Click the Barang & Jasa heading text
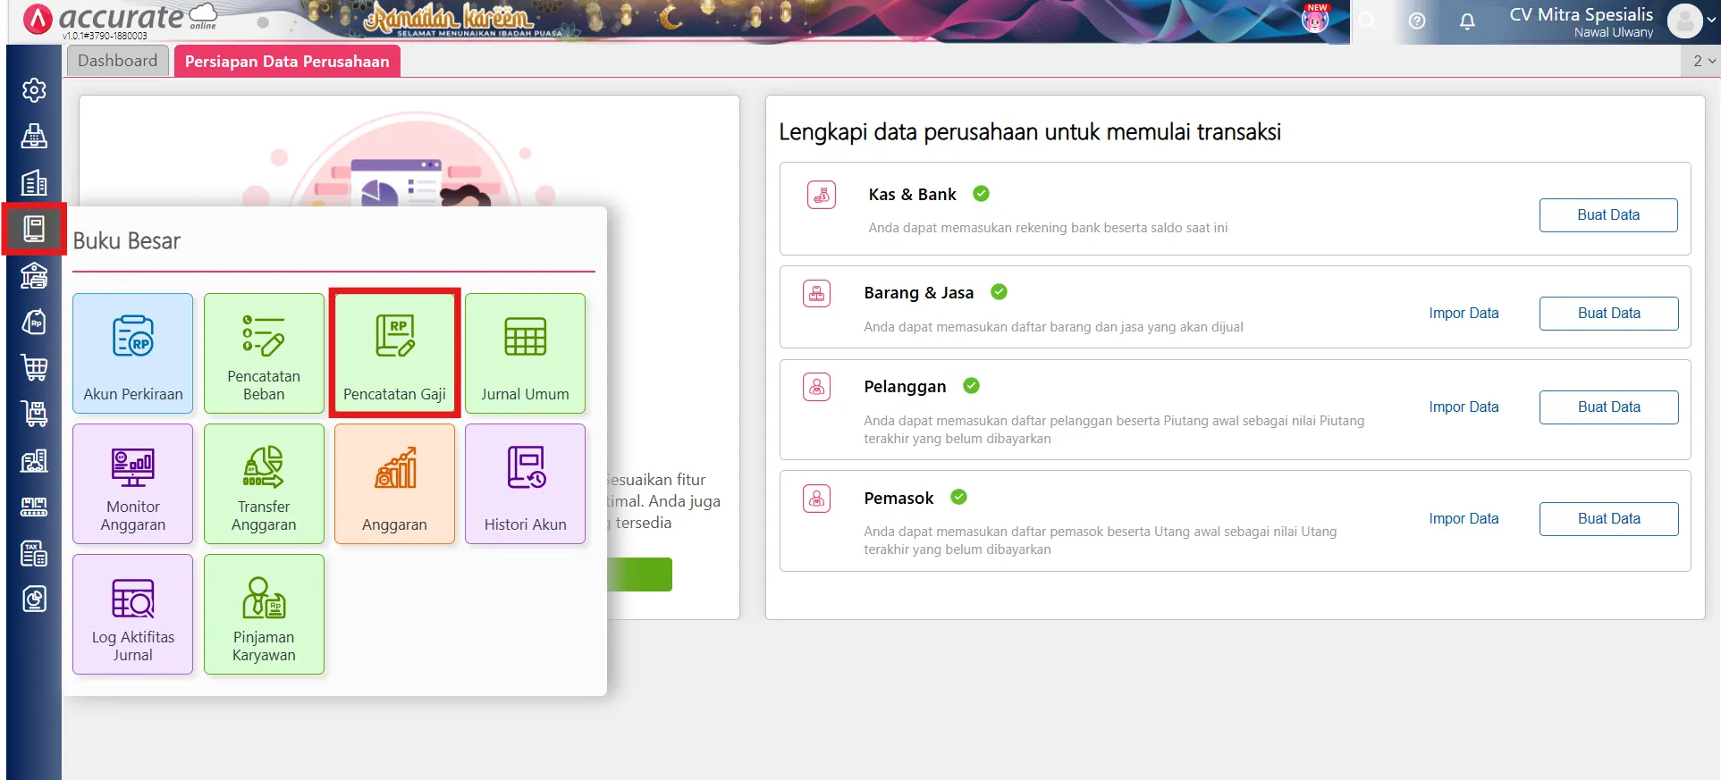 point(918,293)
